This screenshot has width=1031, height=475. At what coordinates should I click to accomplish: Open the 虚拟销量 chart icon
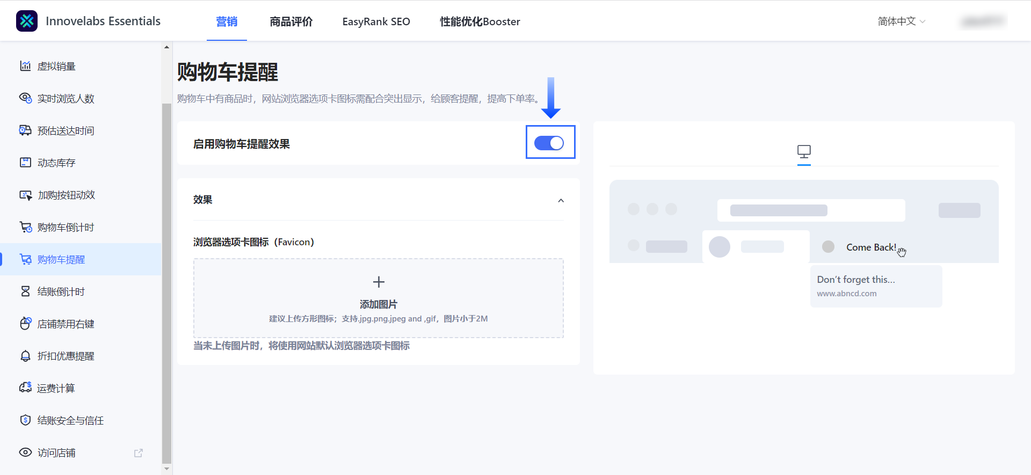[25, 66]
